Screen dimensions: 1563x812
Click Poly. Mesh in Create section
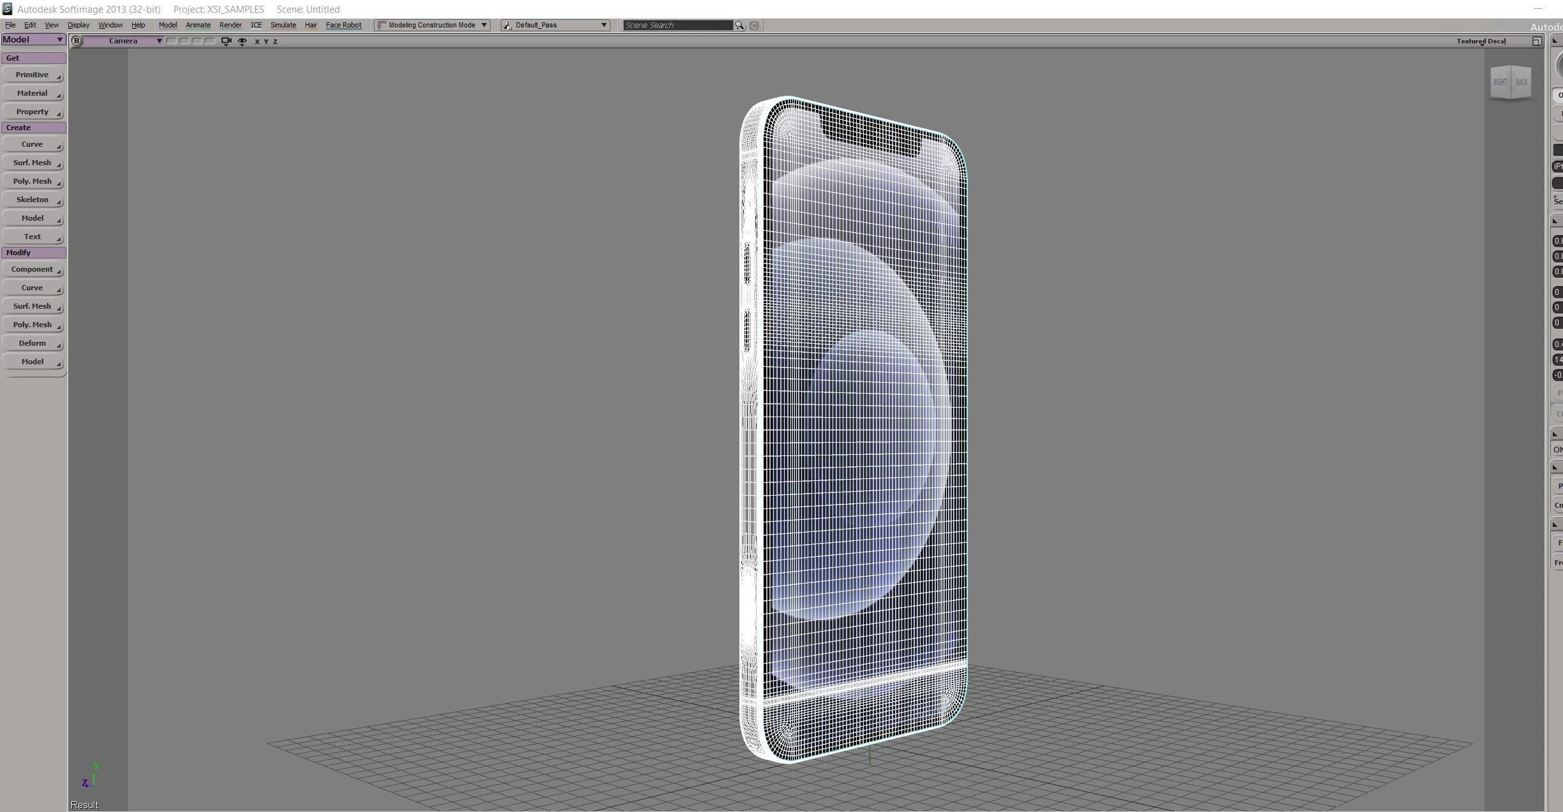pos(33,181)
